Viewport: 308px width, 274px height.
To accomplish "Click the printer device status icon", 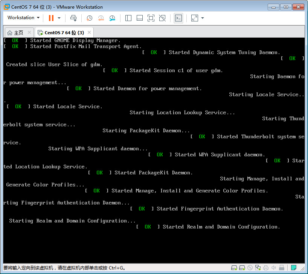I will click(265, 267).
